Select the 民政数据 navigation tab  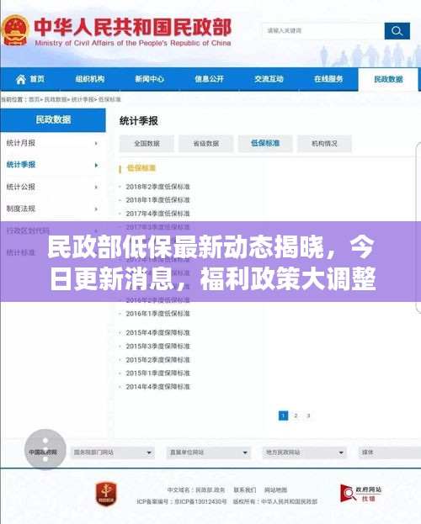click(388, 80)
